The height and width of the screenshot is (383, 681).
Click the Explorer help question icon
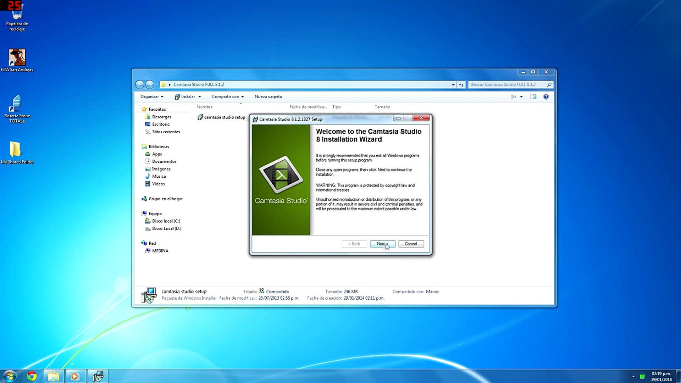click(x=546, y=96)
